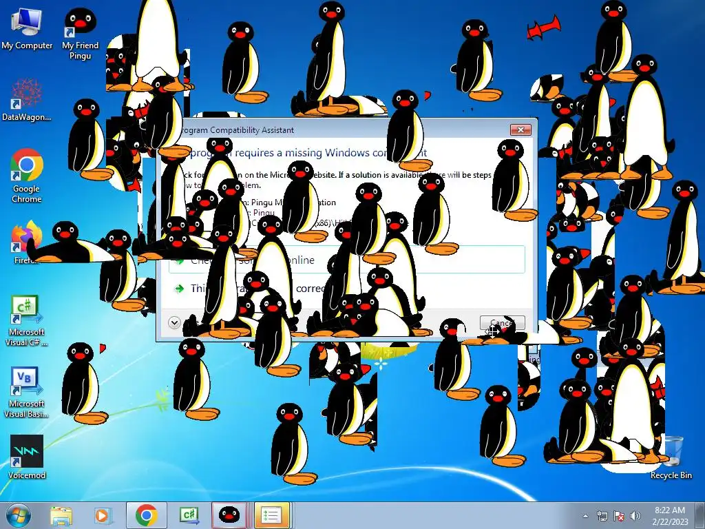
Task: Choose the check for solutions online option
Action: click(347, 260)
